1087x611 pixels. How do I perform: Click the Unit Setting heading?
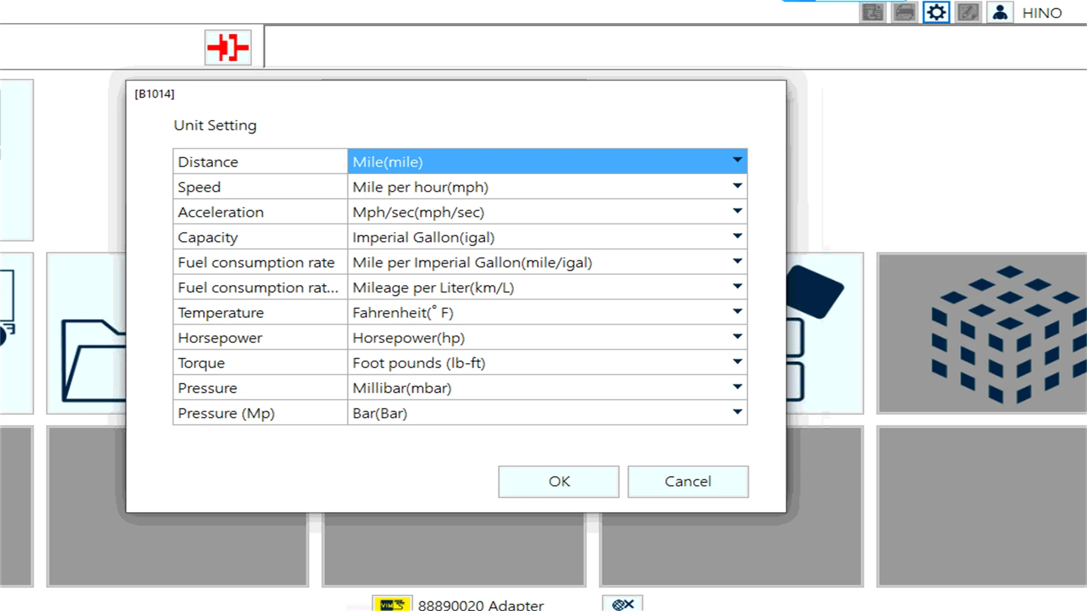pyautogui.click(x=215, y=125)
